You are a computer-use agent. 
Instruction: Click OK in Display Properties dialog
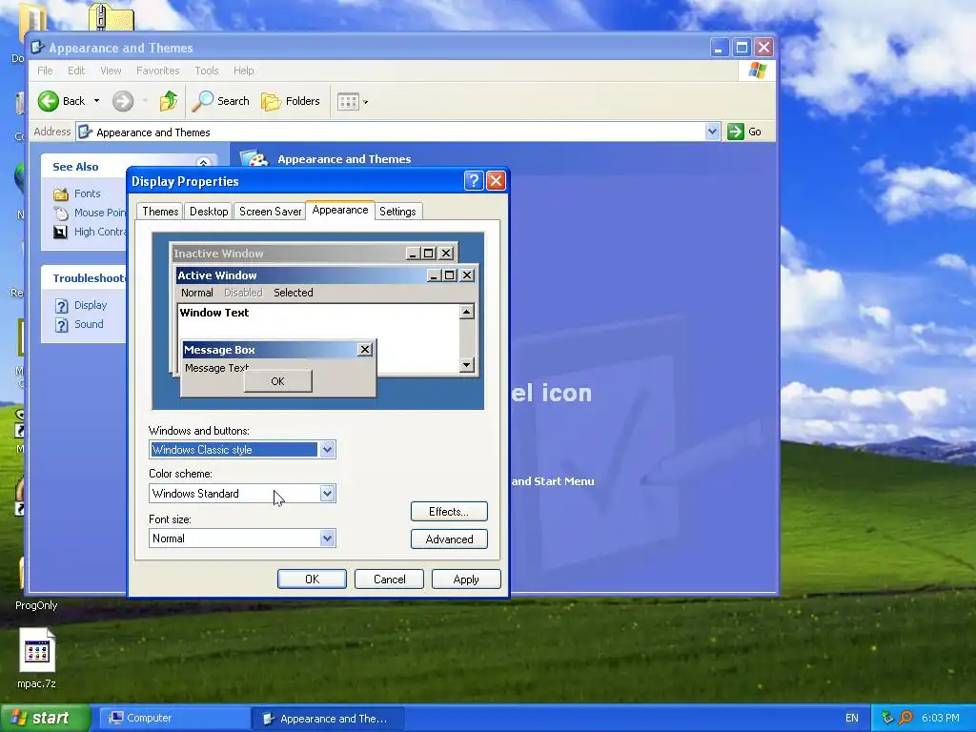point(312,579)
